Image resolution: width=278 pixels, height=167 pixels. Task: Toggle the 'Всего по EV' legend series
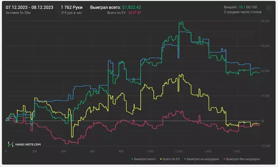(171, 159)
